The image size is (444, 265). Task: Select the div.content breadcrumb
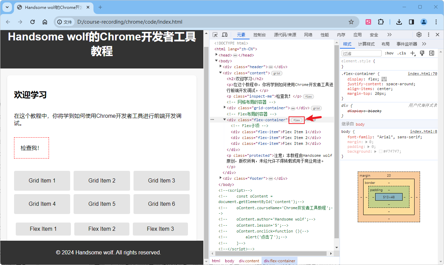point(249,261)
